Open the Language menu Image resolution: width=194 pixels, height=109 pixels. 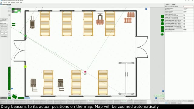click(5, 2)
